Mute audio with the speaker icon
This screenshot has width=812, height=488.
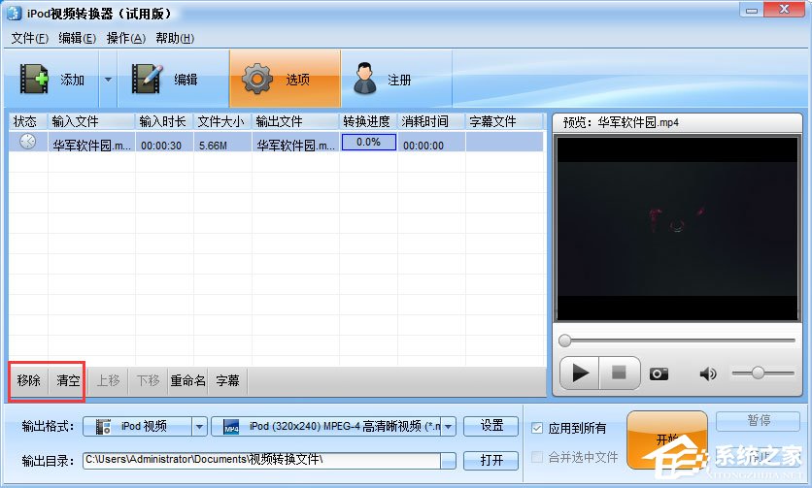point(708,374)
